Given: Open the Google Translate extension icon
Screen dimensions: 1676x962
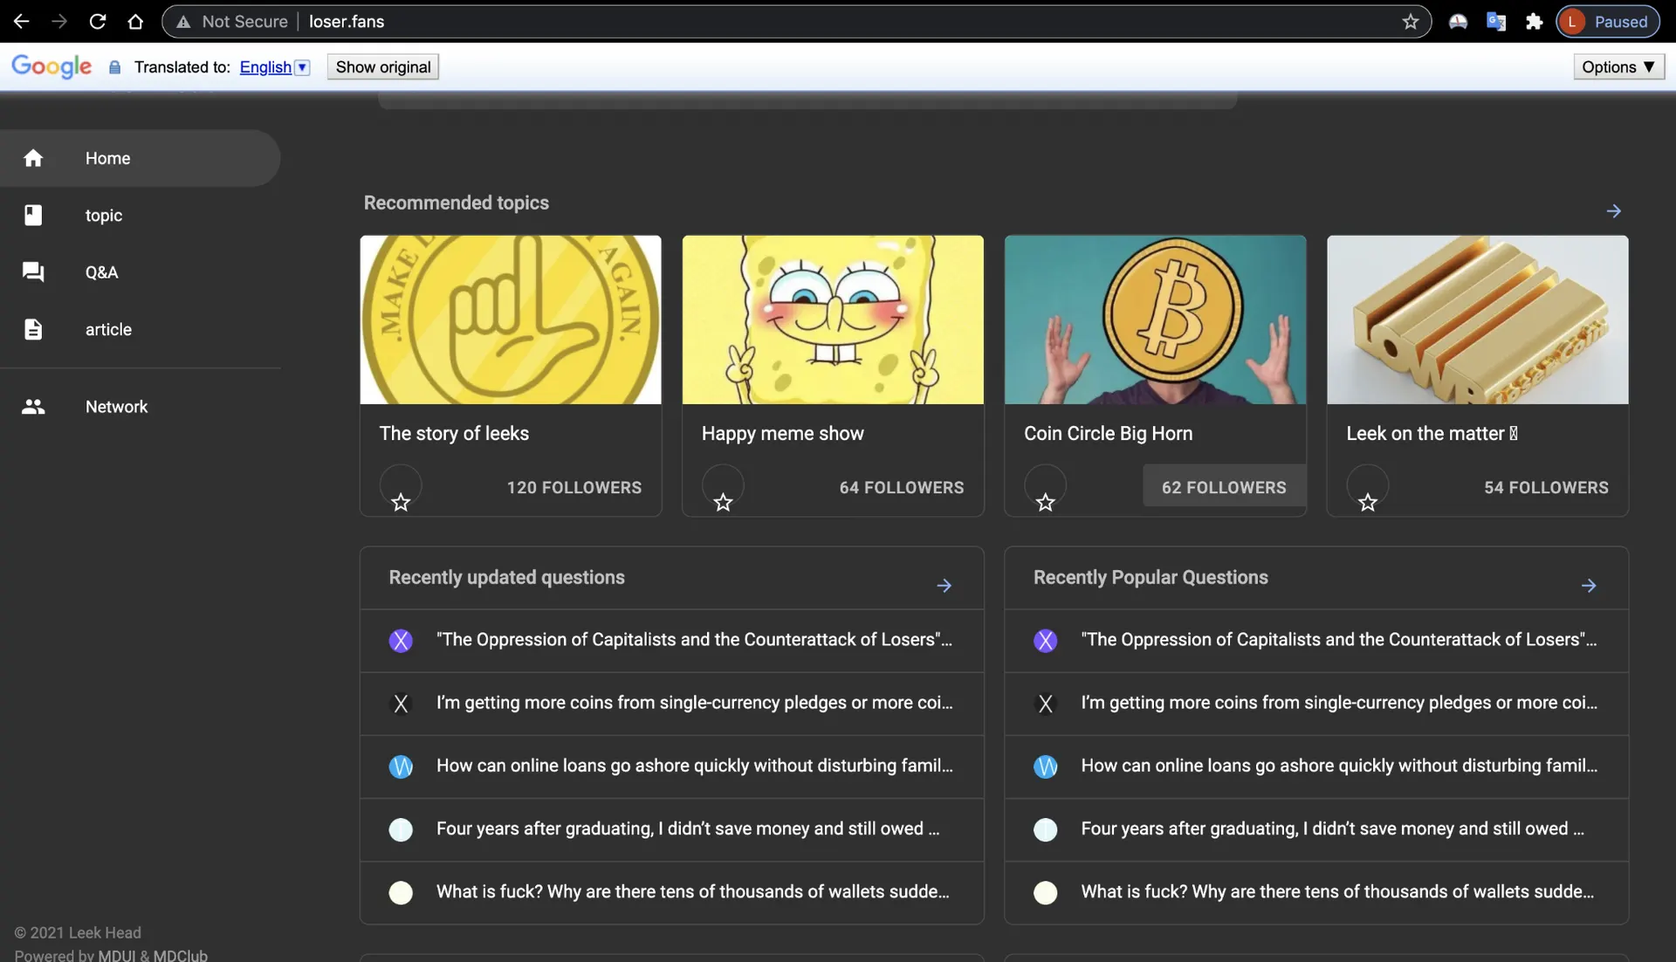Looking at the screenshot, I should point(1495,21).
